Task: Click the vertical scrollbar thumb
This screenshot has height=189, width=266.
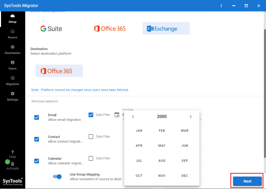Action: [x=265, y=94]
